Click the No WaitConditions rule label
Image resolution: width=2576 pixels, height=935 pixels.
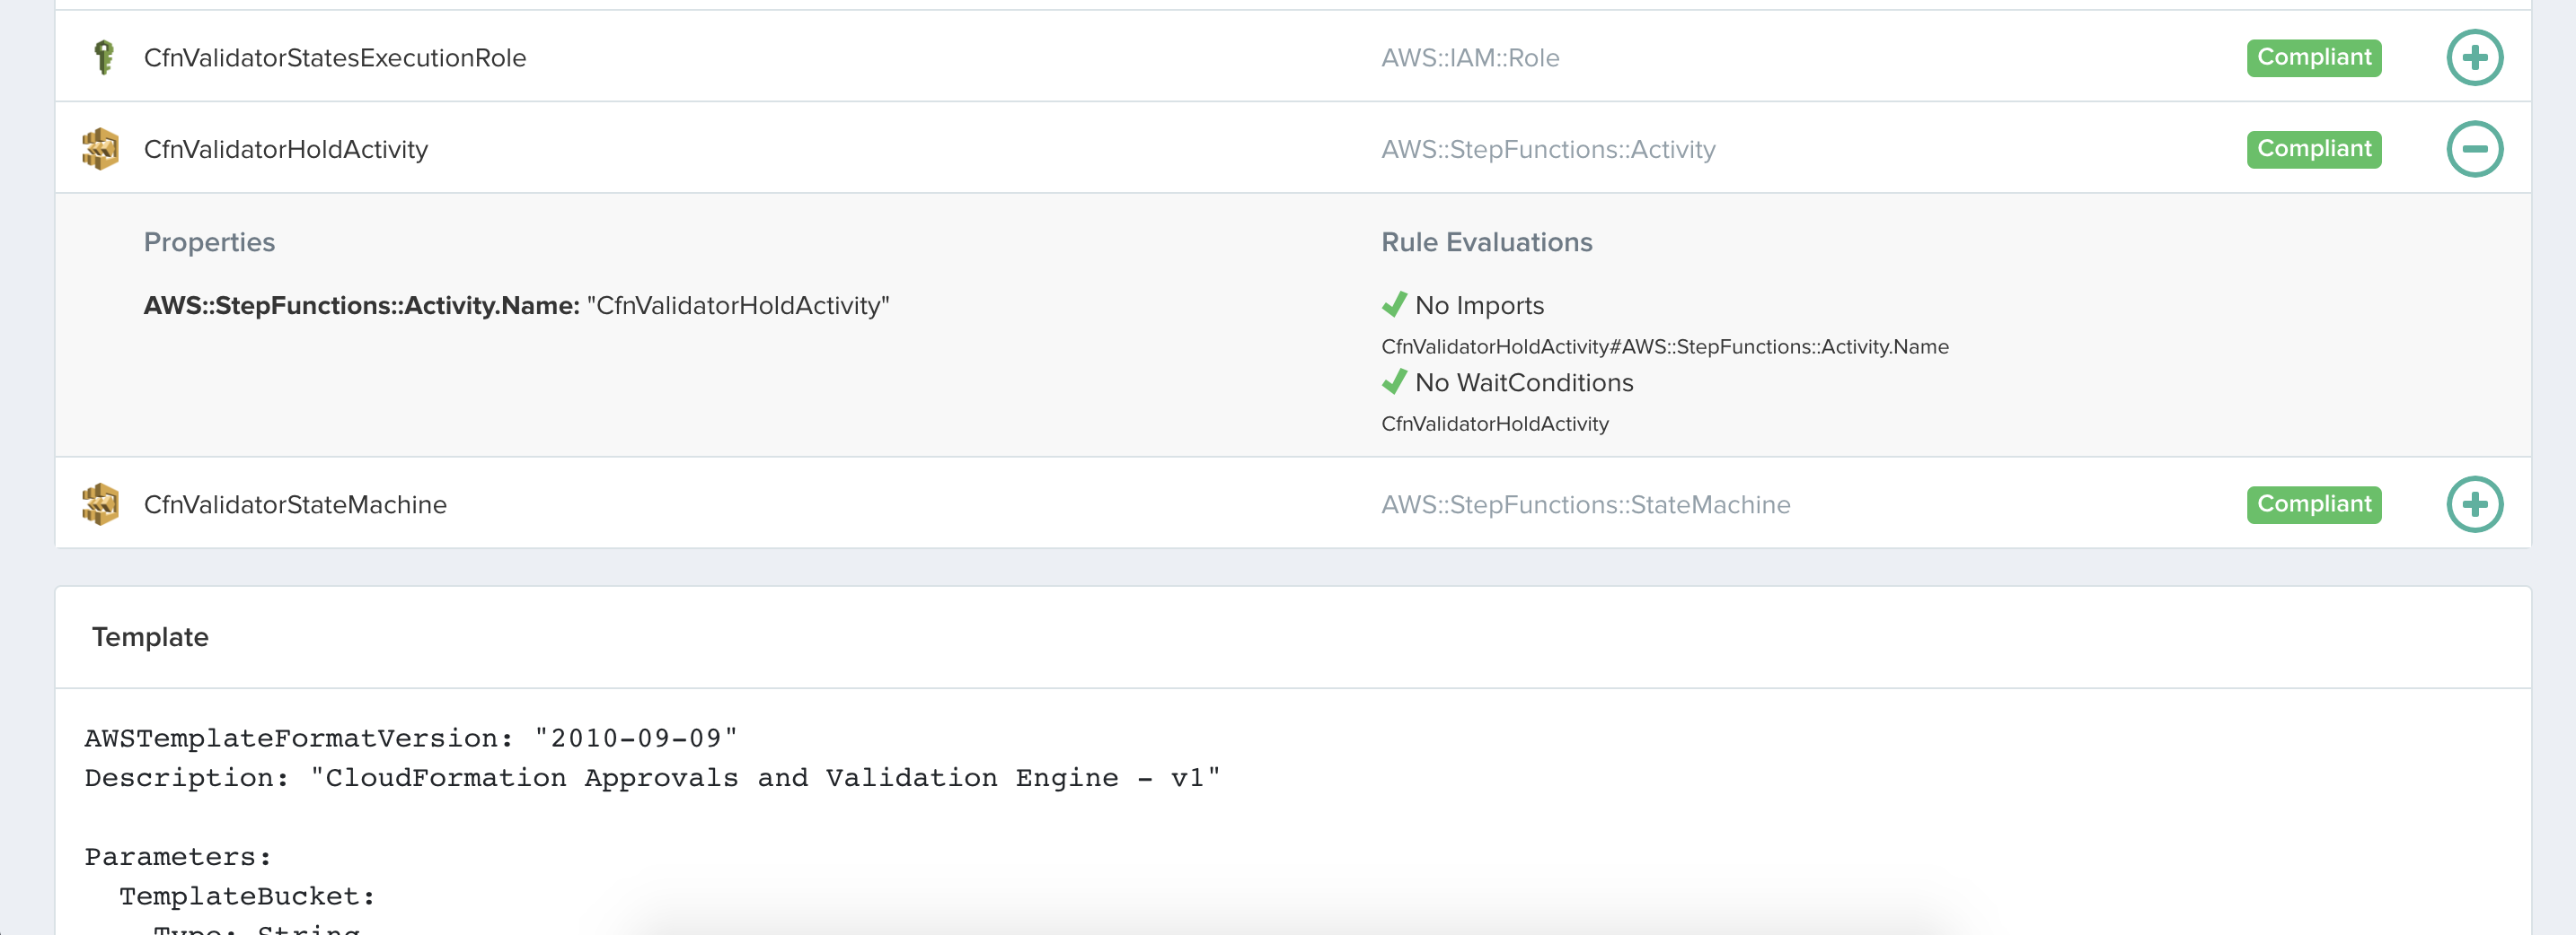(1523, 382)
